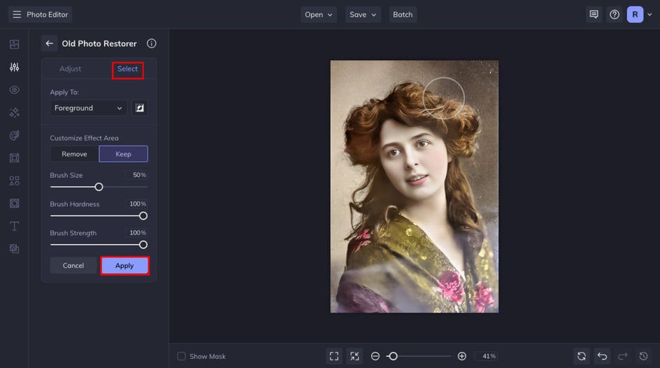The height and width of the screenshot is (368, 660).
Task: Click the Brush Hardness 100% value field
Action: (x=136, y=204)
